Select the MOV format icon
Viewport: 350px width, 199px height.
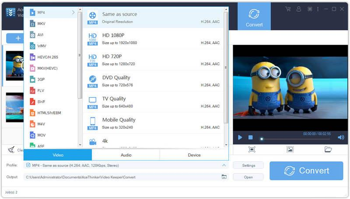tap(32, 135)
